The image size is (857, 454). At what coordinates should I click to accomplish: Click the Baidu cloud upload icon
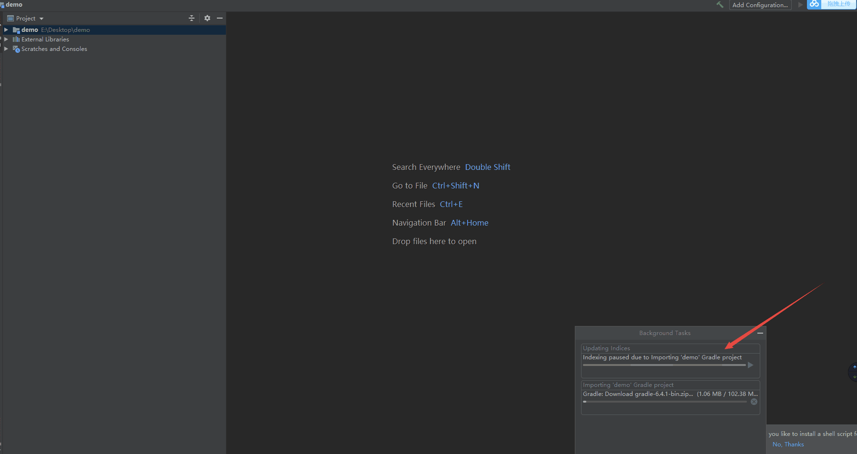pyautogui.click(x=814, y=4)
